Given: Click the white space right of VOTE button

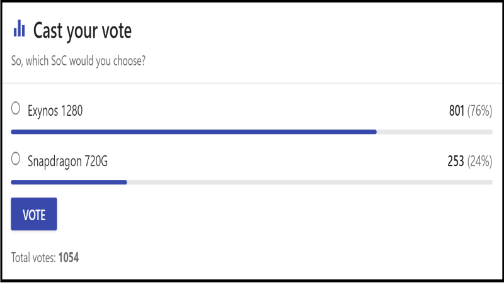Looking at the screenshot, I should tap(252, 214).
